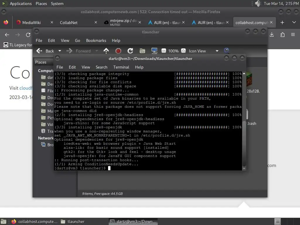This screenshot has height=225, width=300.
Task: Open the System menu in top panel
Action: tap(57, 4)
